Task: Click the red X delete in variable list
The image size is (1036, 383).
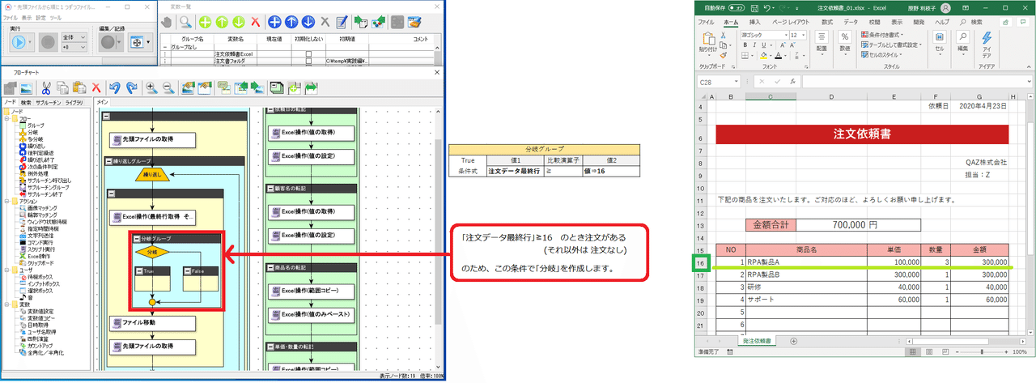Action: click(x=256, y=22)
